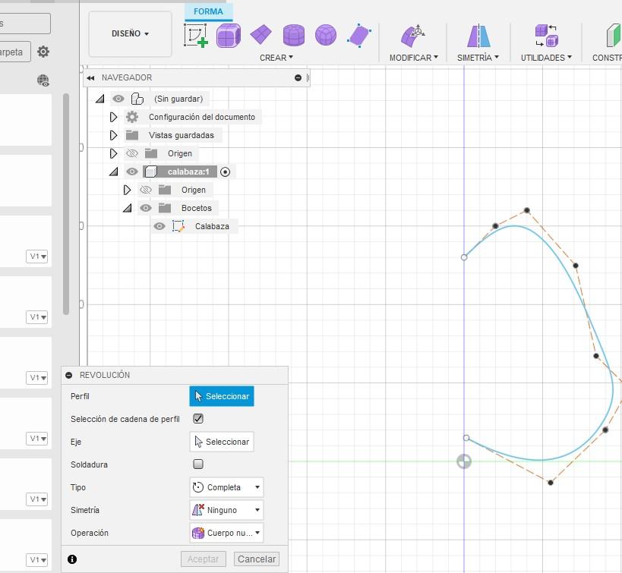Image resolution: width=622 pixels, height=573 pixels.
Task: Select the Calabaza sketch label
Action: pos(212,226)
